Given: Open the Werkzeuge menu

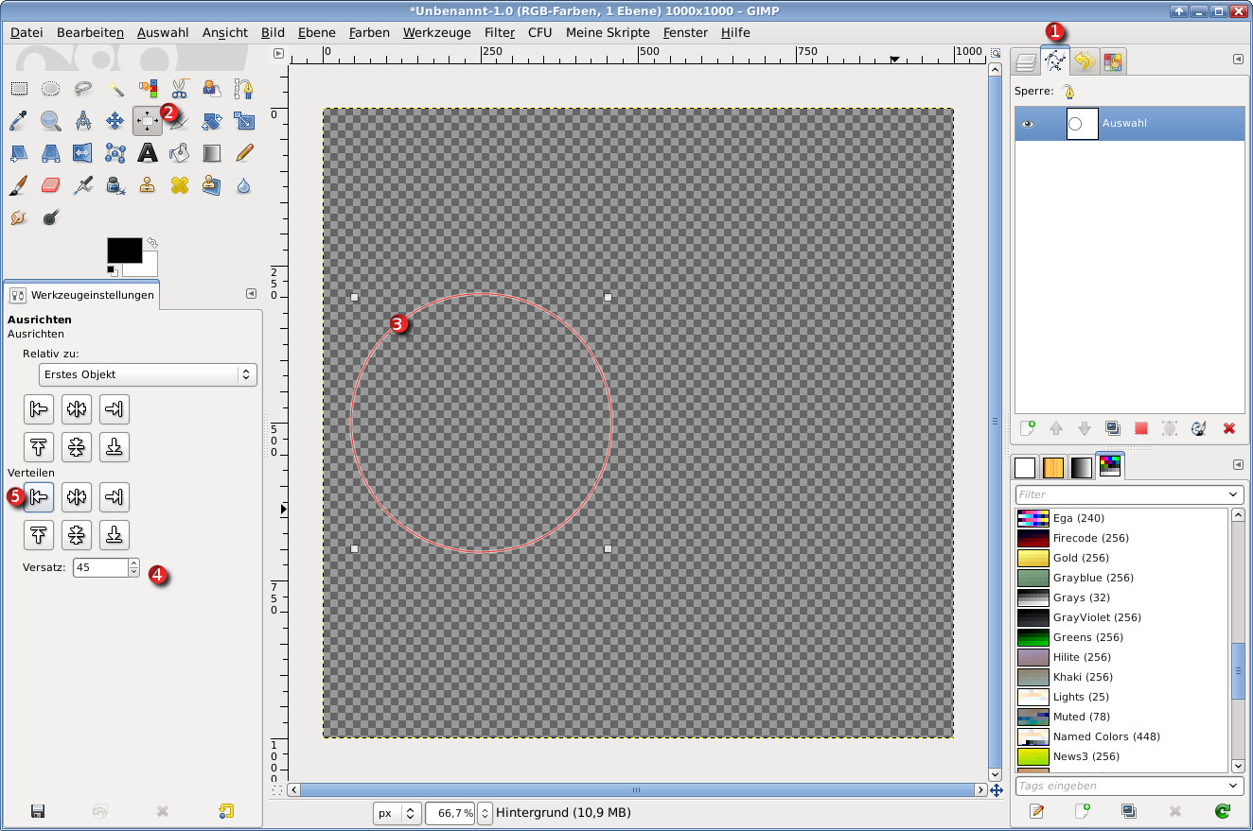Looking at the screenshot, I should pyautogui.click(x=436, y=32).
